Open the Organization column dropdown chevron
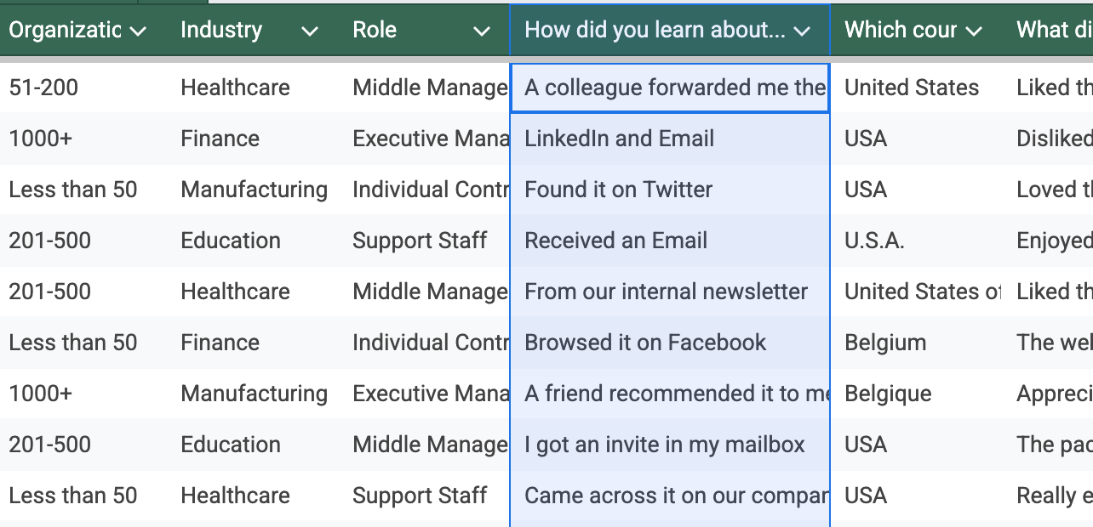Image resolution: width=1093 pixels, height=527 pixels. 138,31
